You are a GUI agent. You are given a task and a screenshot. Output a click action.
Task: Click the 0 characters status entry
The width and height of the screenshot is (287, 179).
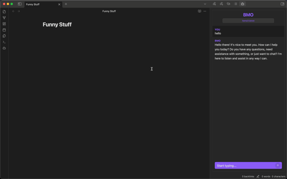pyautogui.click(x=278, y=176)
